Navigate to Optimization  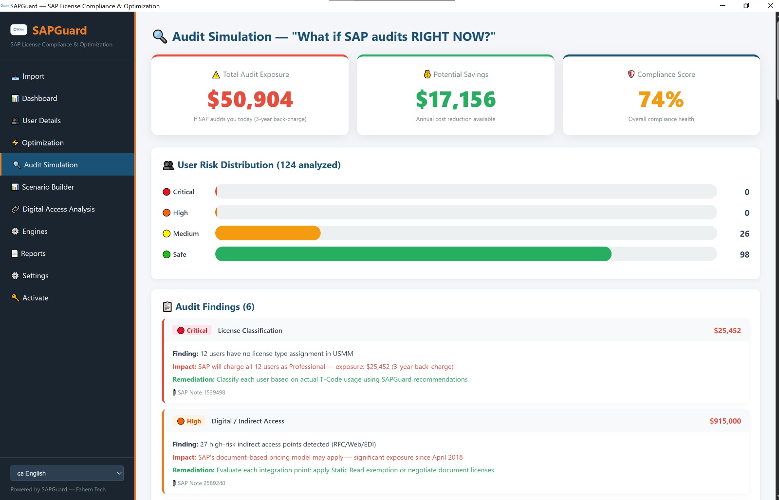click(67, 143)
